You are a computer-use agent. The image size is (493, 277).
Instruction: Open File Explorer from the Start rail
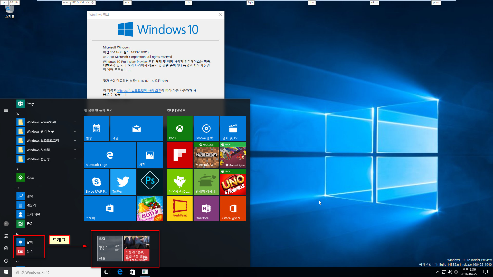coord(6,236)
